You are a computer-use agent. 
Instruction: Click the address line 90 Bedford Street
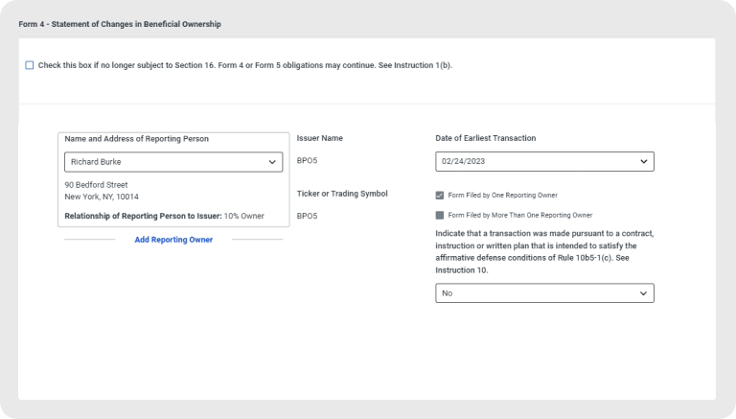[x=96, y=185]
